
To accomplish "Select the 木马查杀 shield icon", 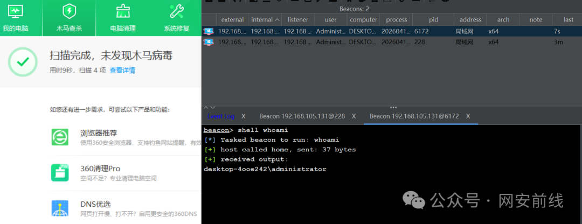I will (x=69, y=11).
